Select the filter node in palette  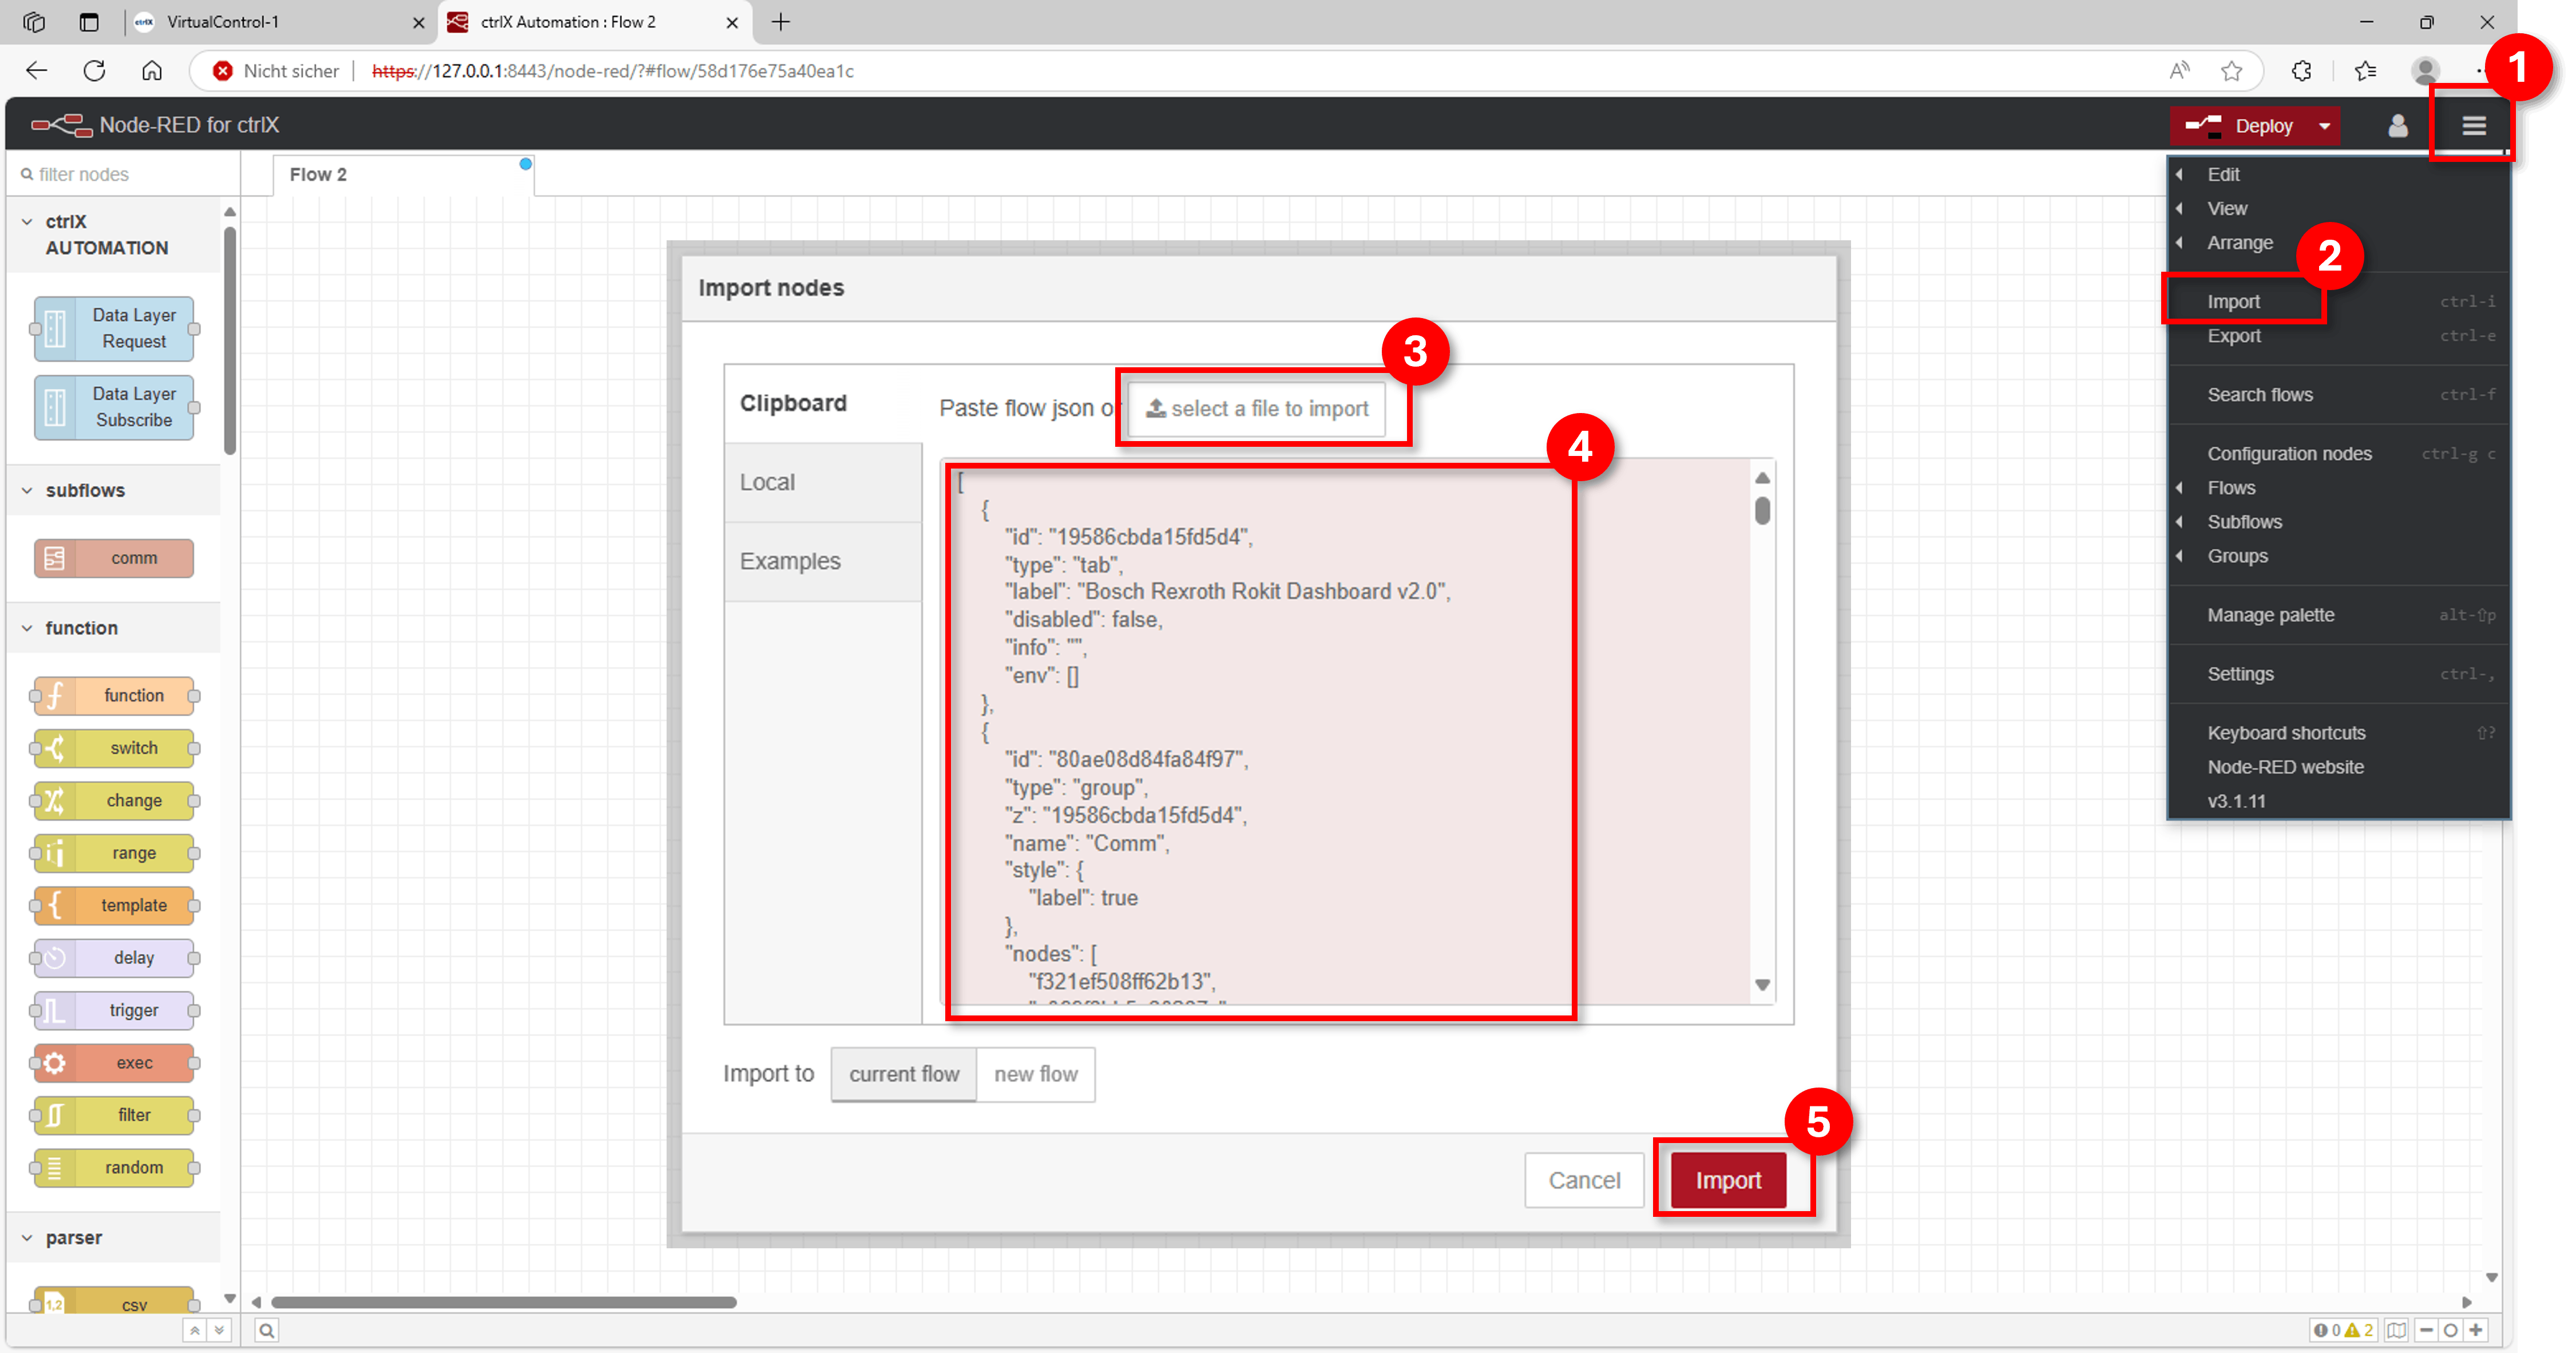click(114, 1115)
